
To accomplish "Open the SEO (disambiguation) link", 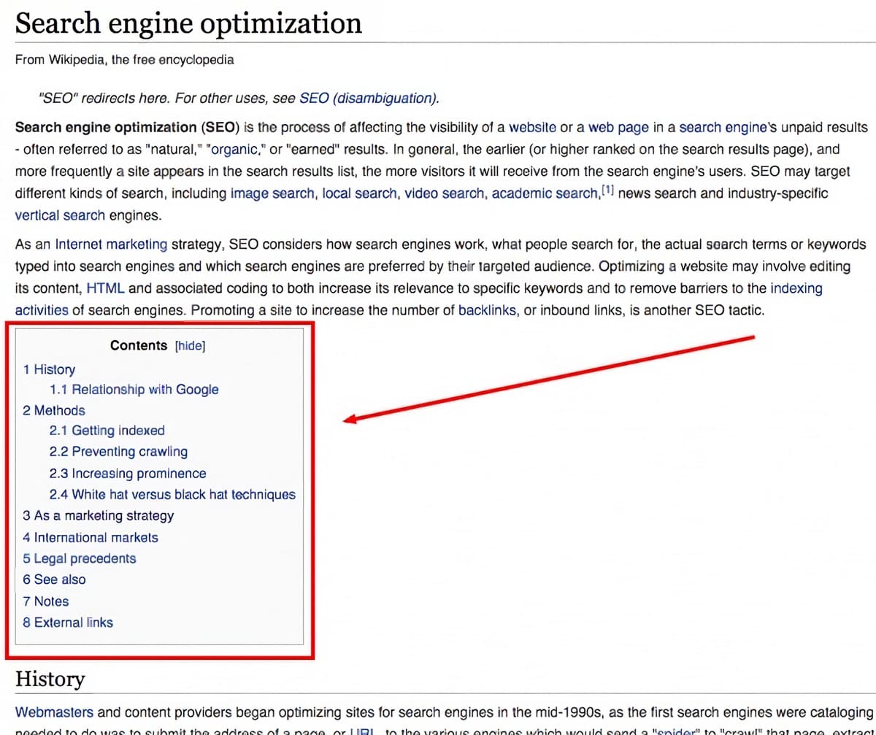I will [x=368, y=99].
